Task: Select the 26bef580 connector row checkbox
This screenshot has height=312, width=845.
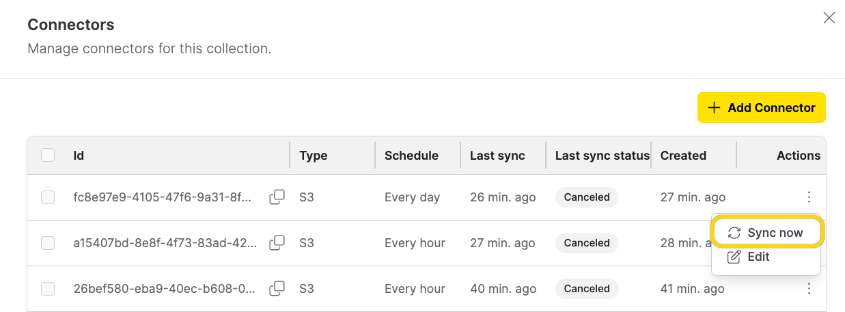Action: [48, 289]
